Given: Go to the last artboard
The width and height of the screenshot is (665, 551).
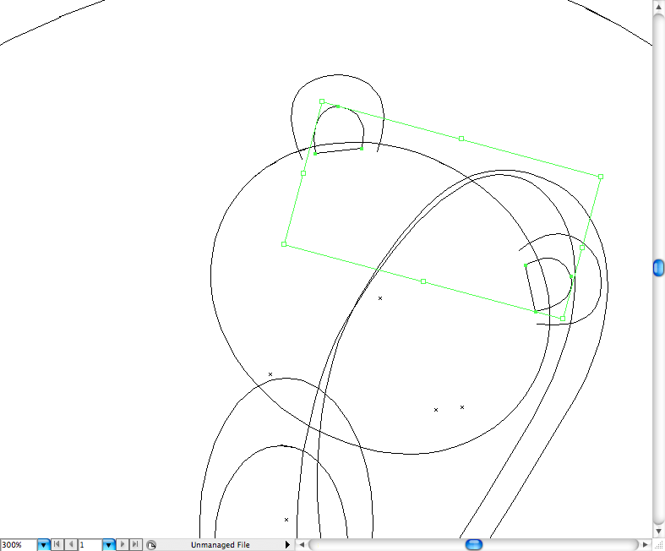Looking at the screenshot, I should click(x=135, y=545).
